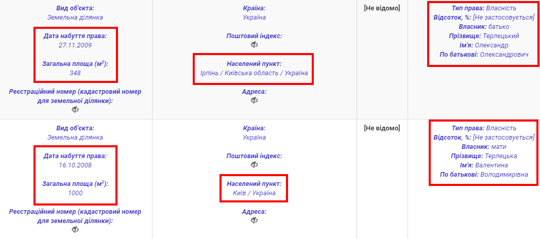The height and width of the screenshot is (239, 540).
Task: Select the date 16.10.2008
Action: tap(75, 165)
